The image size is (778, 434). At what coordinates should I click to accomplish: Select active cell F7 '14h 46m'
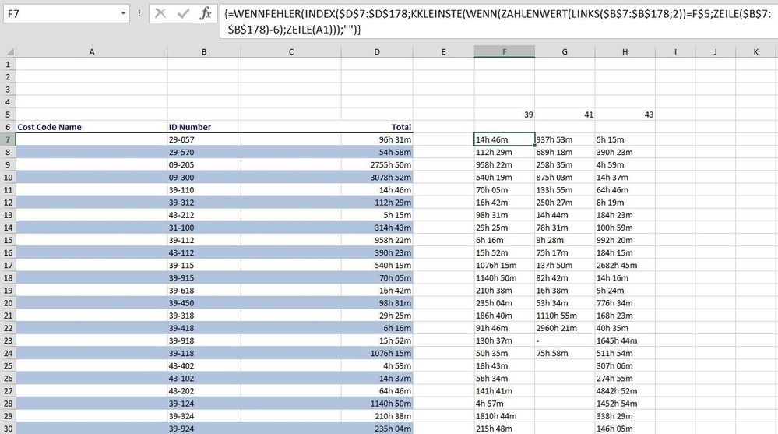point(505,139)
